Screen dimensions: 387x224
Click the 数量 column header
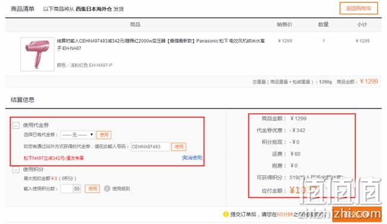point(323,24)
